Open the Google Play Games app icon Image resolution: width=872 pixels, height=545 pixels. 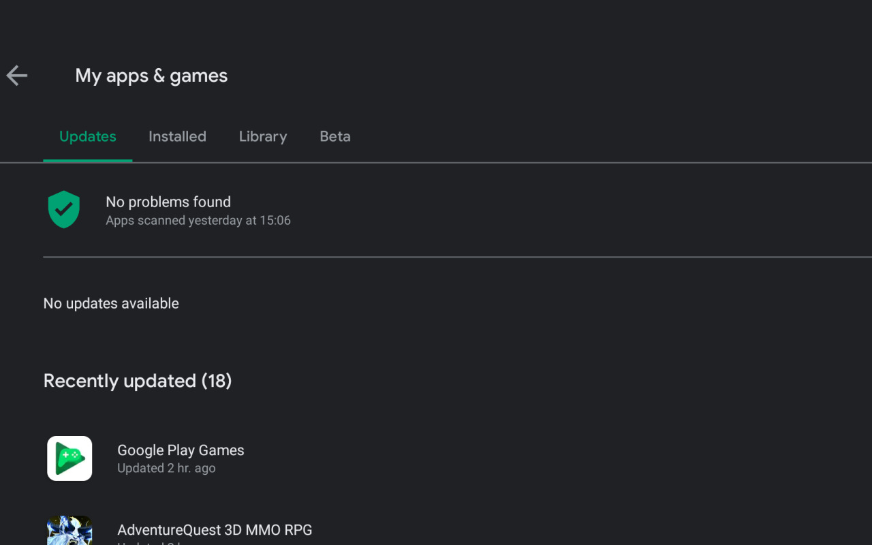tap(69, 458)
